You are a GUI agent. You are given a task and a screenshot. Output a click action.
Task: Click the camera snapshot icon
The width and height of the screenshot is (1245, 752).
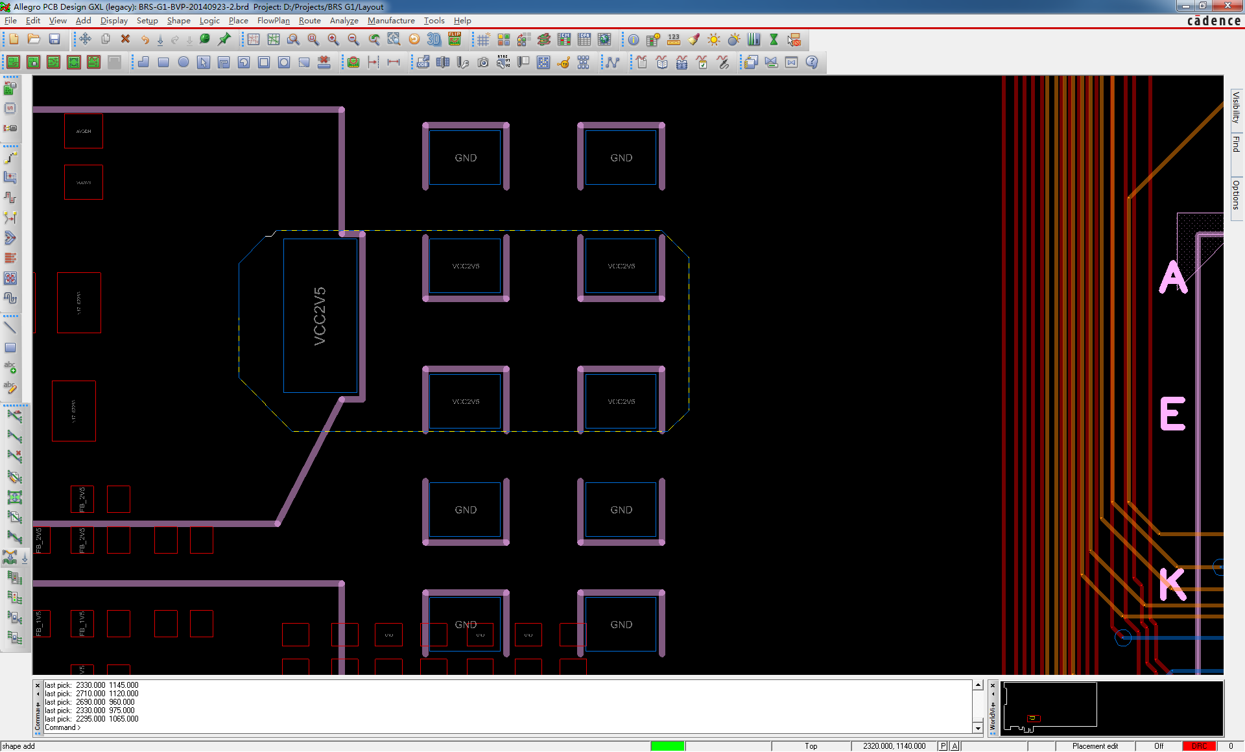tap(483, 62)
